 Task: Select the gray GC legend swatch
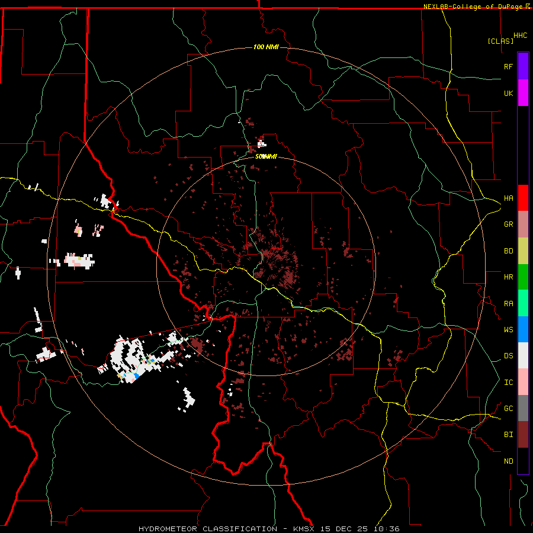click(523, 408)
